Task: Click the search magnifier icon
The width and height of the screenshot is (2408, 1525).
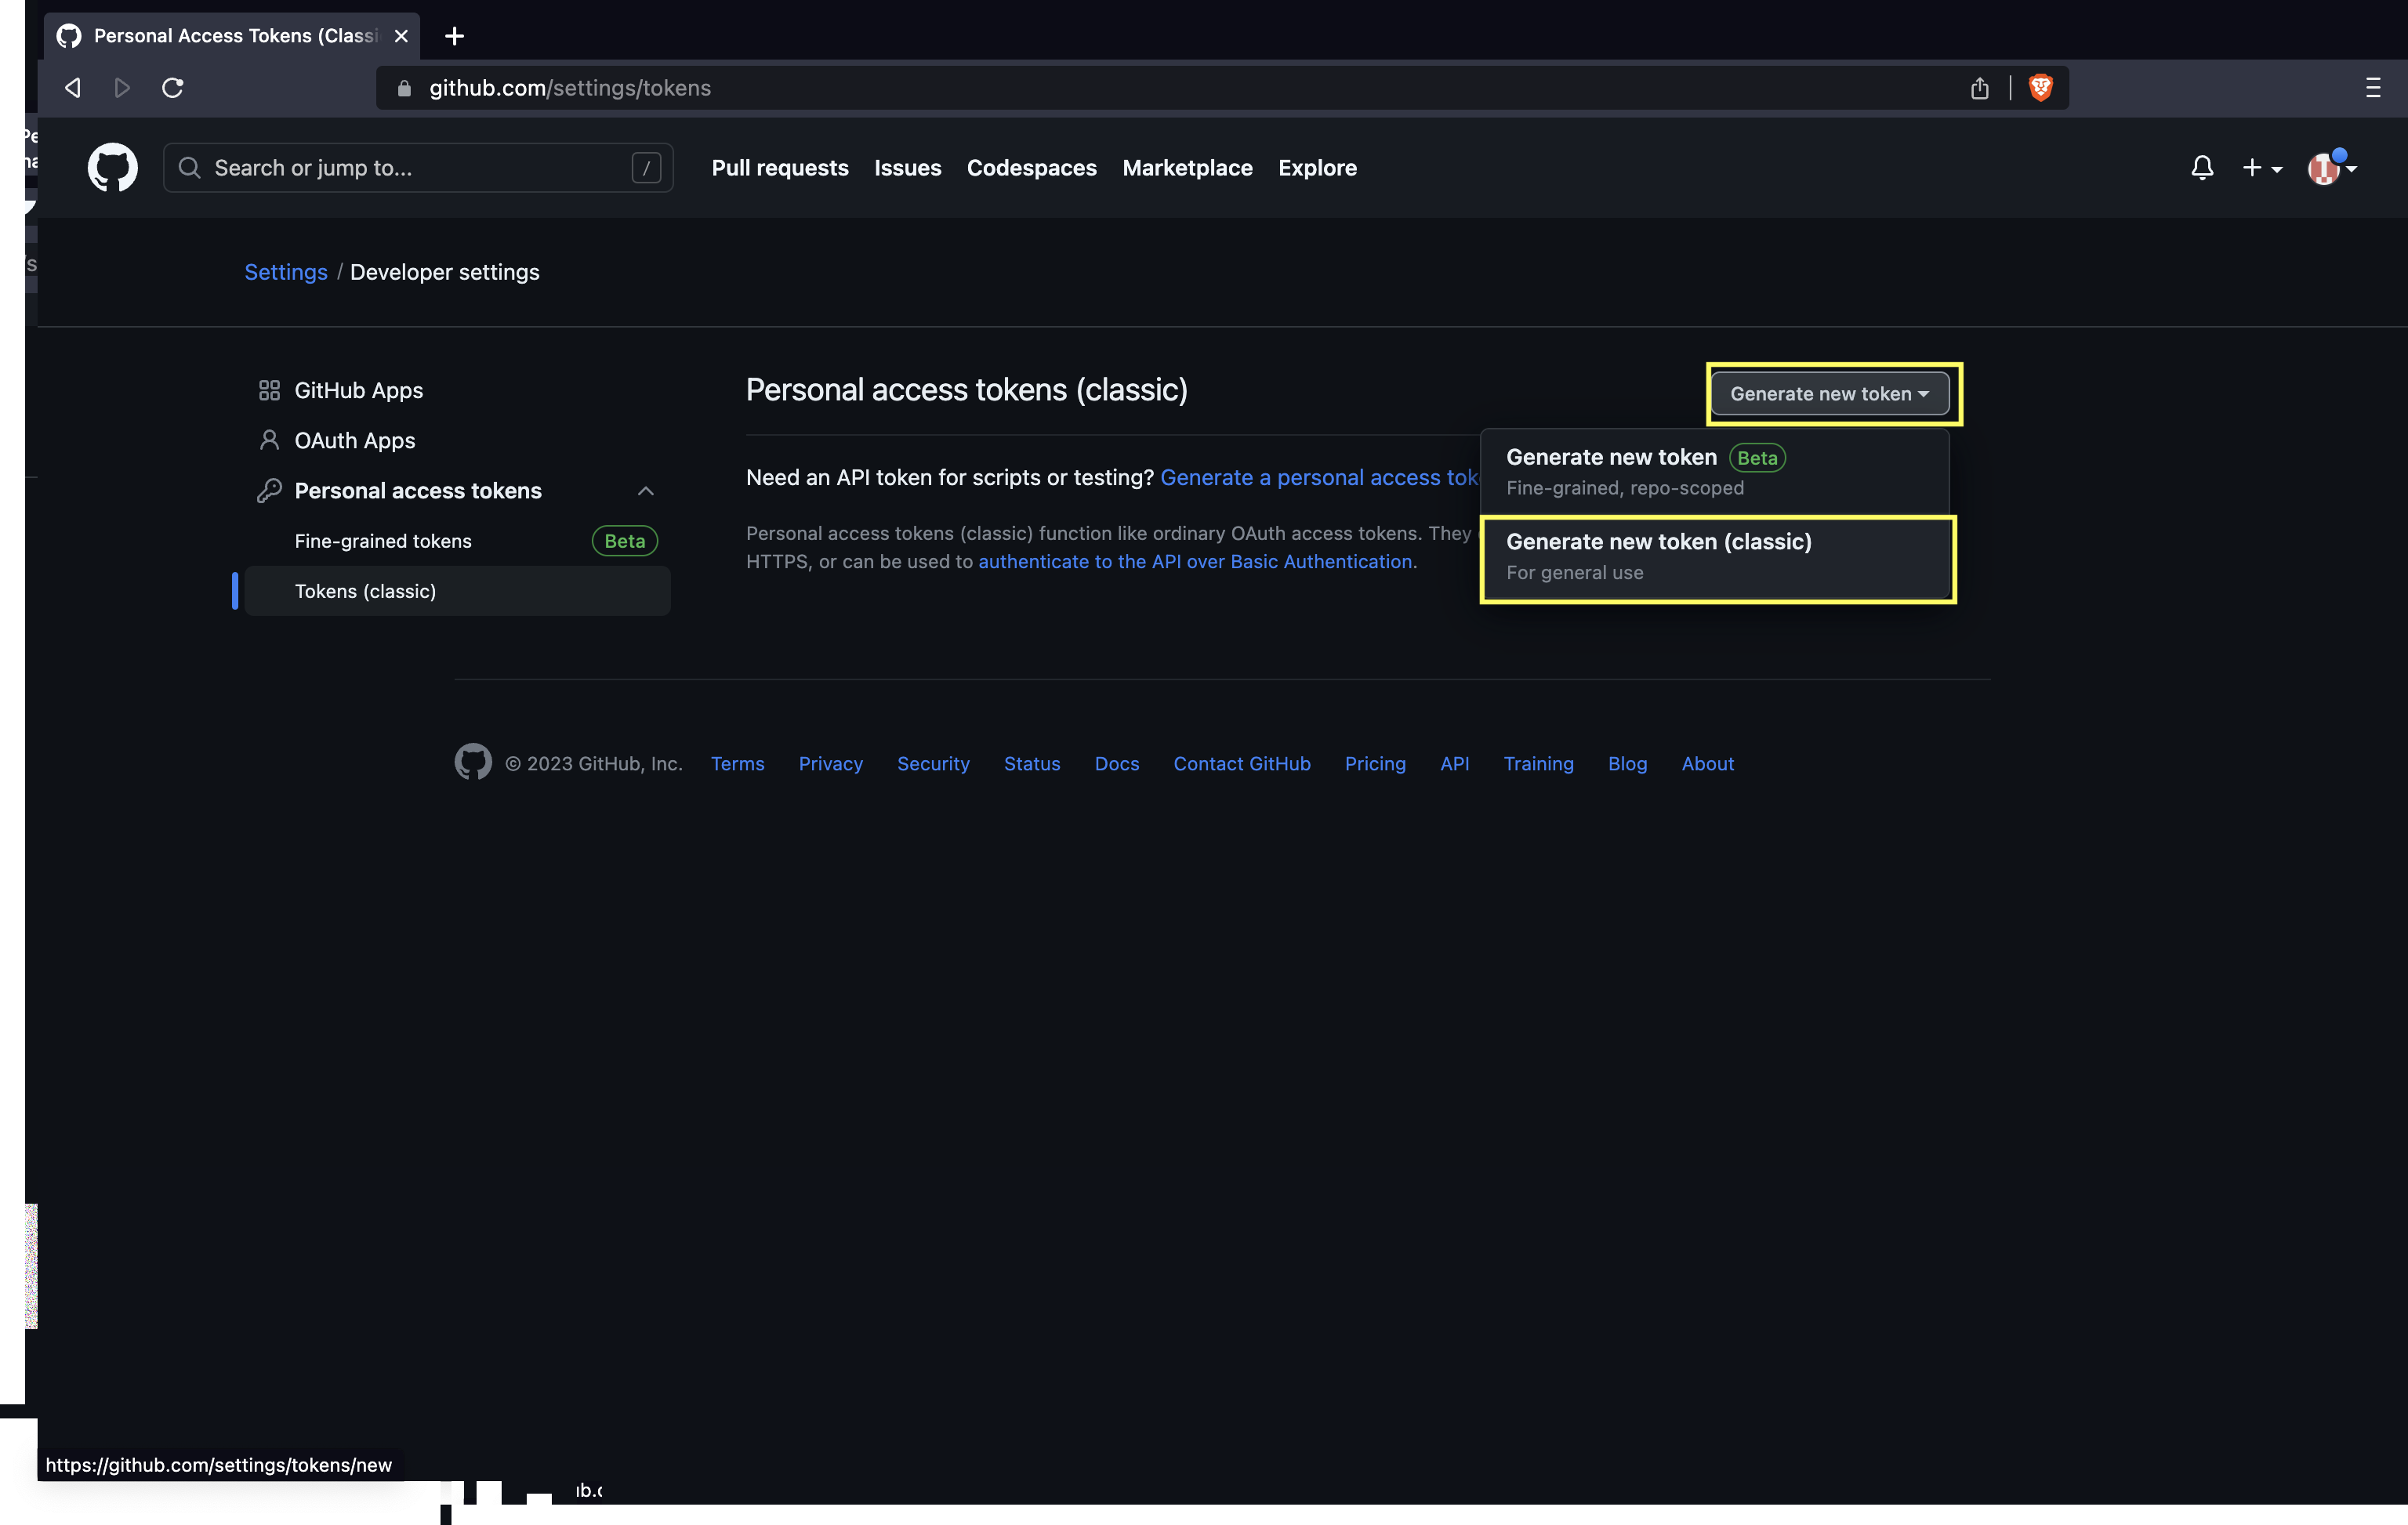Action: 189,168
